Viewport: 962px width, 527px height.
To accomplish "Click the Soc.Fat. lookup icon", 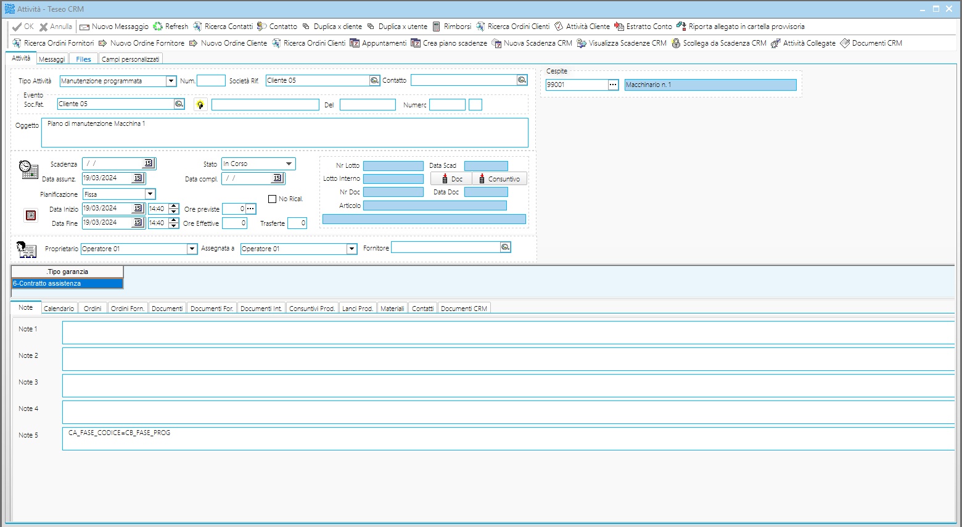I will point(179,104).
